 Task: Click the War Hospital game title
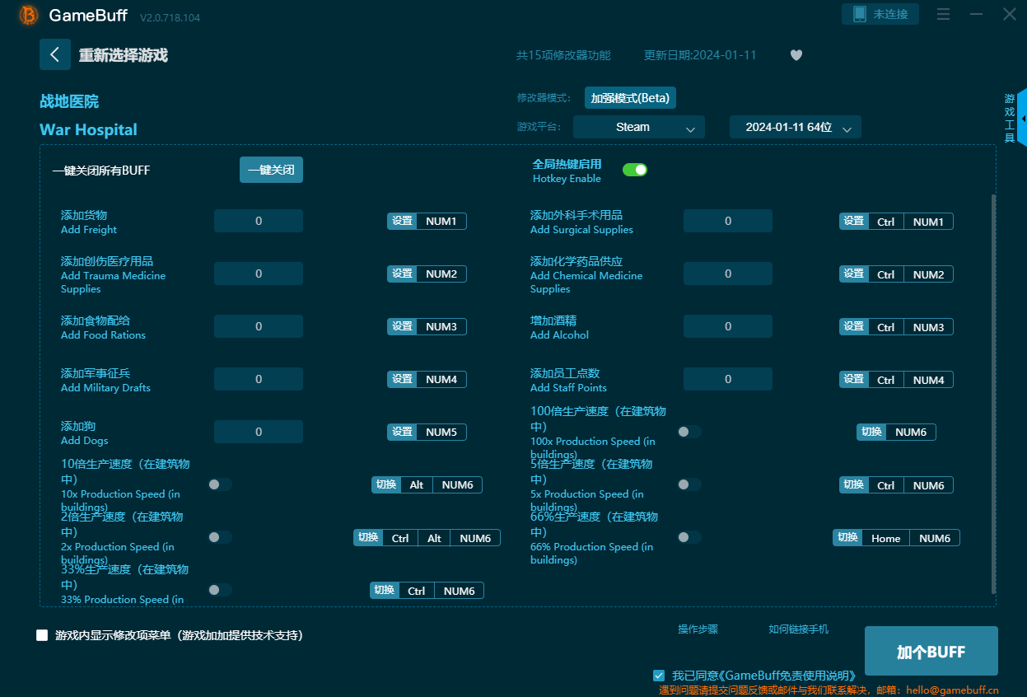pos(88,129)
